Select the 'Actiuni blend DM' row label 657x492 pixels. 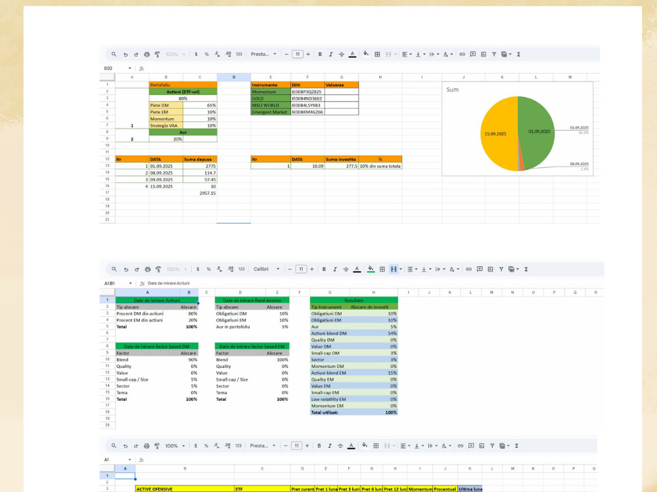(330, 333)
